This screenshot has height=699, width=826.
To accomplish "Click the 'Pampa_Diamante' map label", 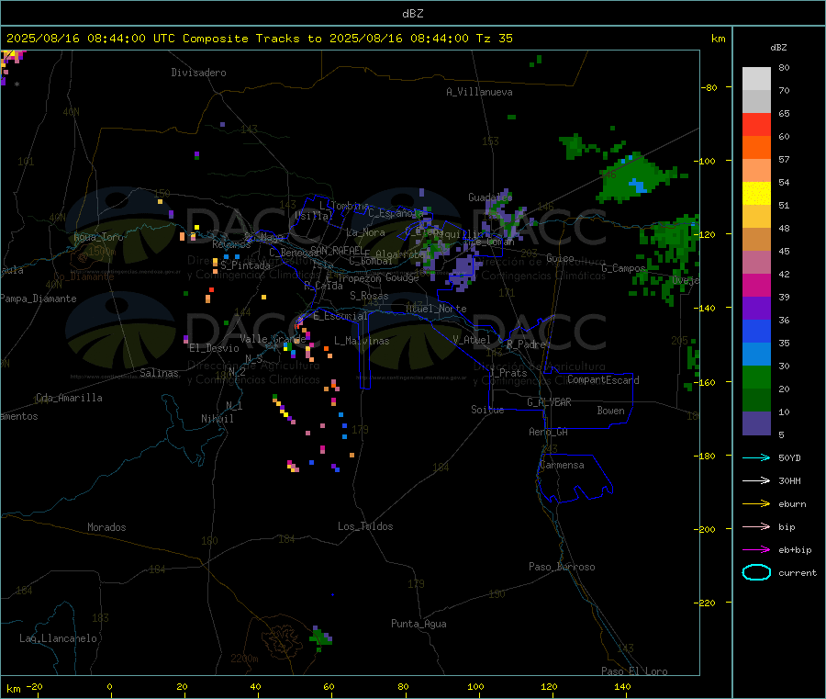I will coord(39,299).
